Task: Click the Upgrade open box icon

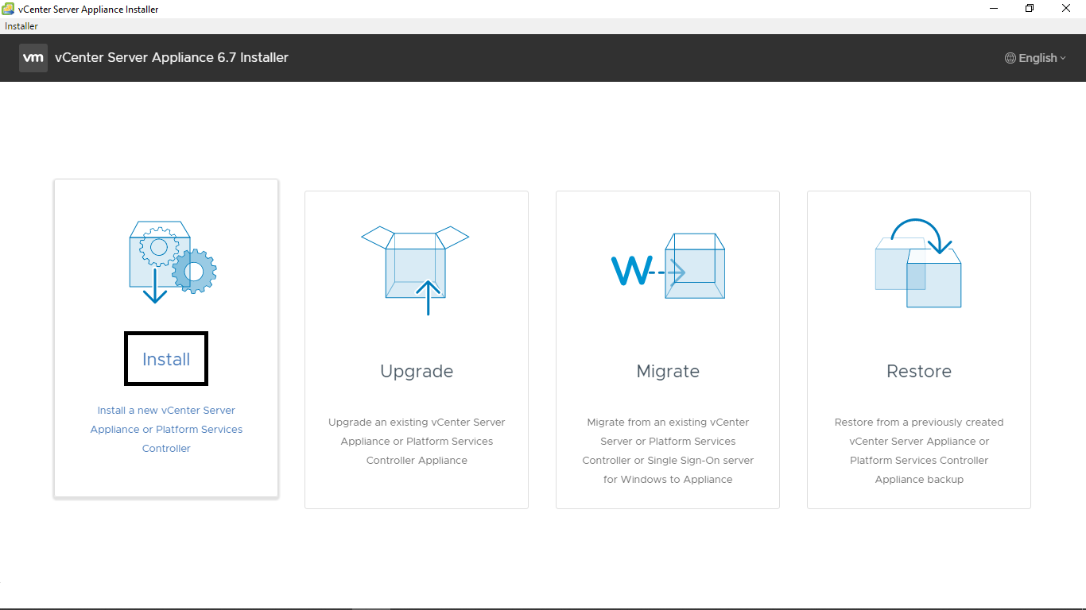Action: pos(415,270)
